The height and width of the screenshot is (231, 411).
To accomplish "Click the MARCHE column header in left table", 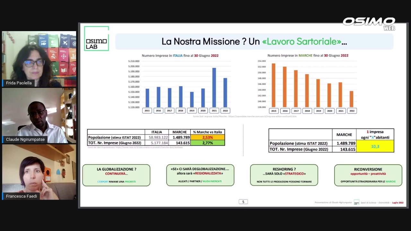I will (x=179, y=132).
